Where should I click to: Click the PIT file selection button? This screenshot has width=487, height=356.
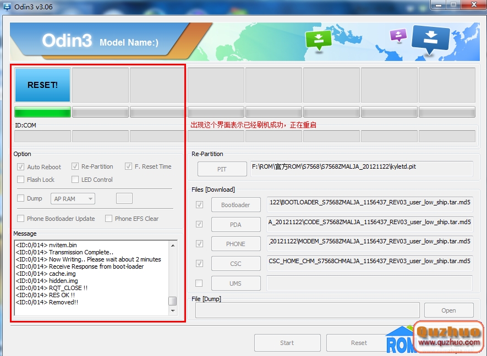point(222,169)
